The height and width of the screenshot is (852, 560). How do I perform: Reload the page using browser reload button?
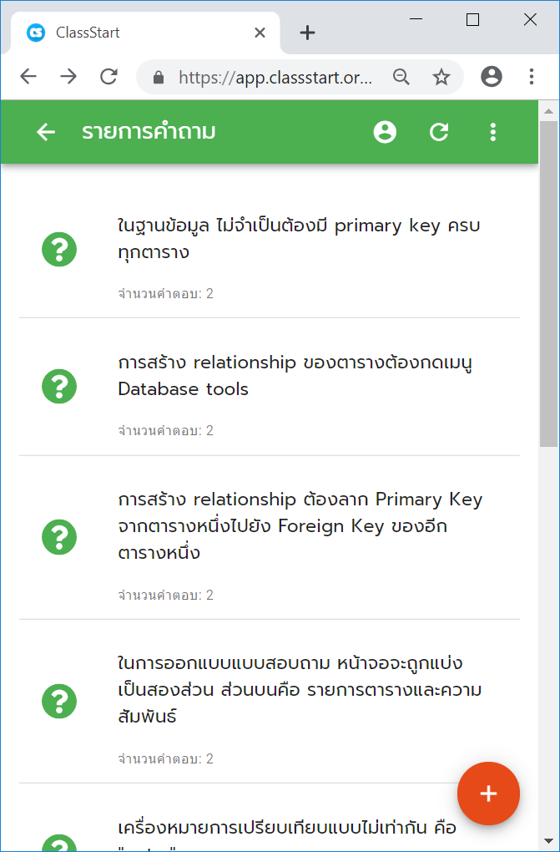[108, 77]
